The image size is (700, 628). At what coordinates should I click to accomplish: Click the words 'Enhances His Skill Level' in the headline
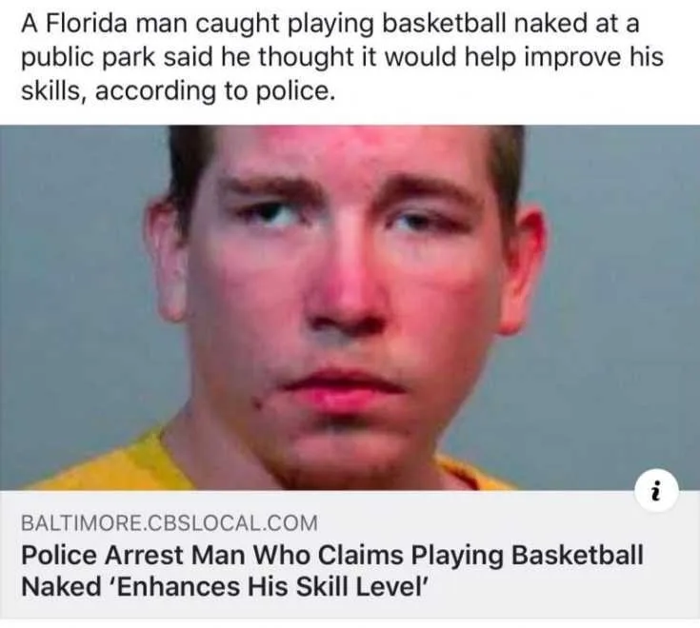click(x=269, y=586)
